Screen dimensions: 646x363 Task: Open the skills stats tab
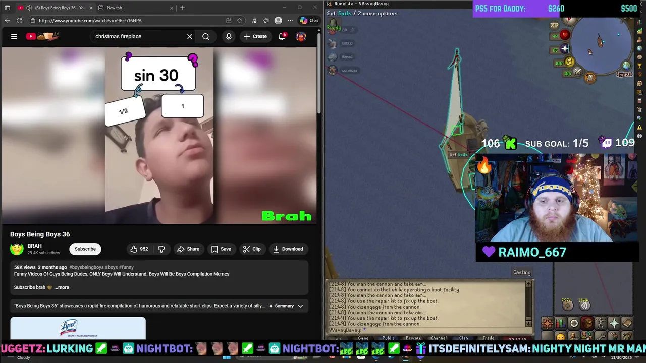(560, 323)
